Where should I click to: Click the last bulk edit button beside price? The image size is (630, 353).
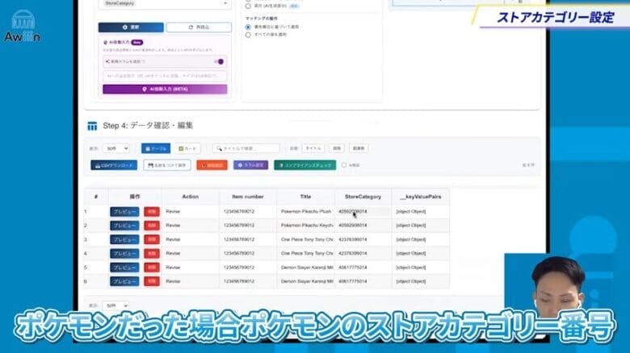359,148
